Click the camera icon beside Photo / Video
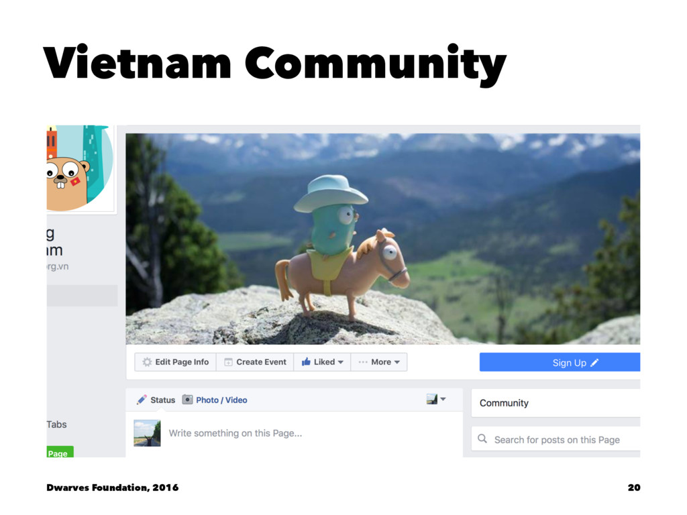This screenshot has width=687, height=515. (188, 400)
